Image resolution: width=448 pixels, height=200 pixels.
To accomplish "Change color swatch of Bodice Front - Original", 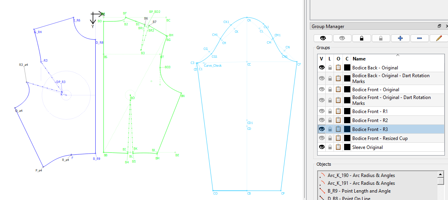I will click(x=347, y=90).
